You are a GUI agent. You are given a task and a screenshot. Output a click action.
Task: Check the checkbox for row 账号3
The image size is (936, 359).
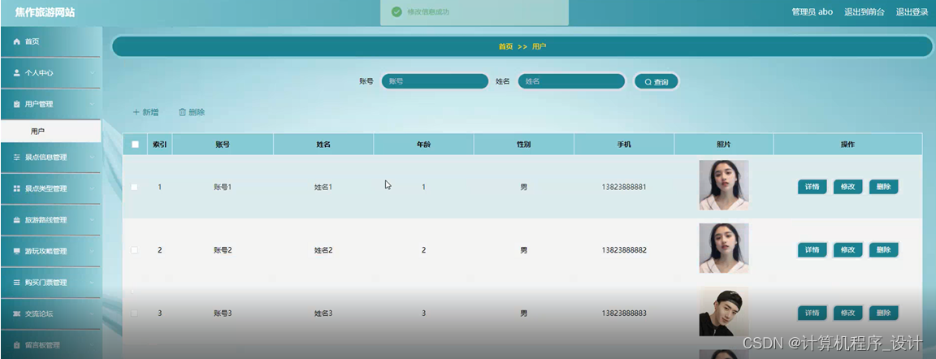click(134, 313)
